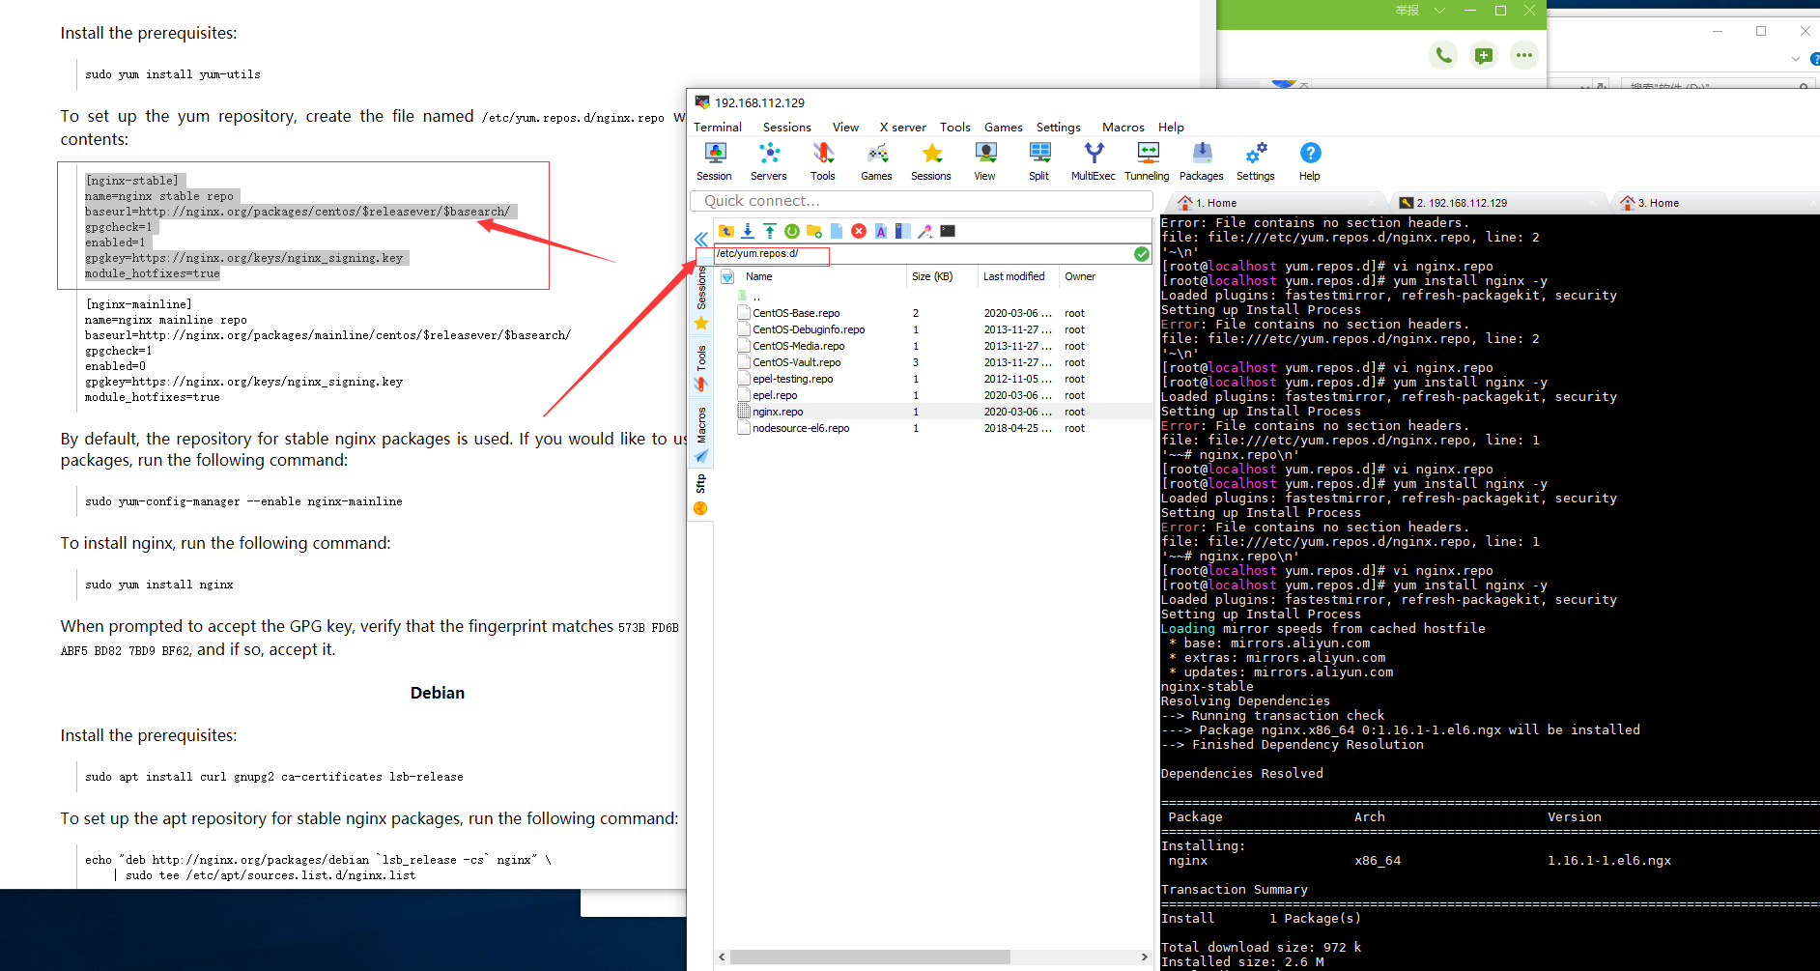Click the text file 'A' SFTP icon
The image size is (1820, 971).
click(881, 231)
